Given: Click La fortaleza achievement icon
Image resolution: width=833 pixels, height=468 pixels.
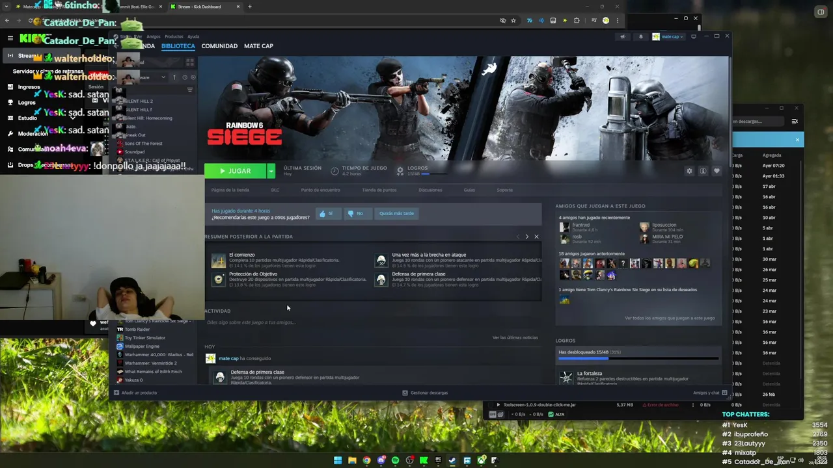Looking at the screenshot, I should 566,378.
